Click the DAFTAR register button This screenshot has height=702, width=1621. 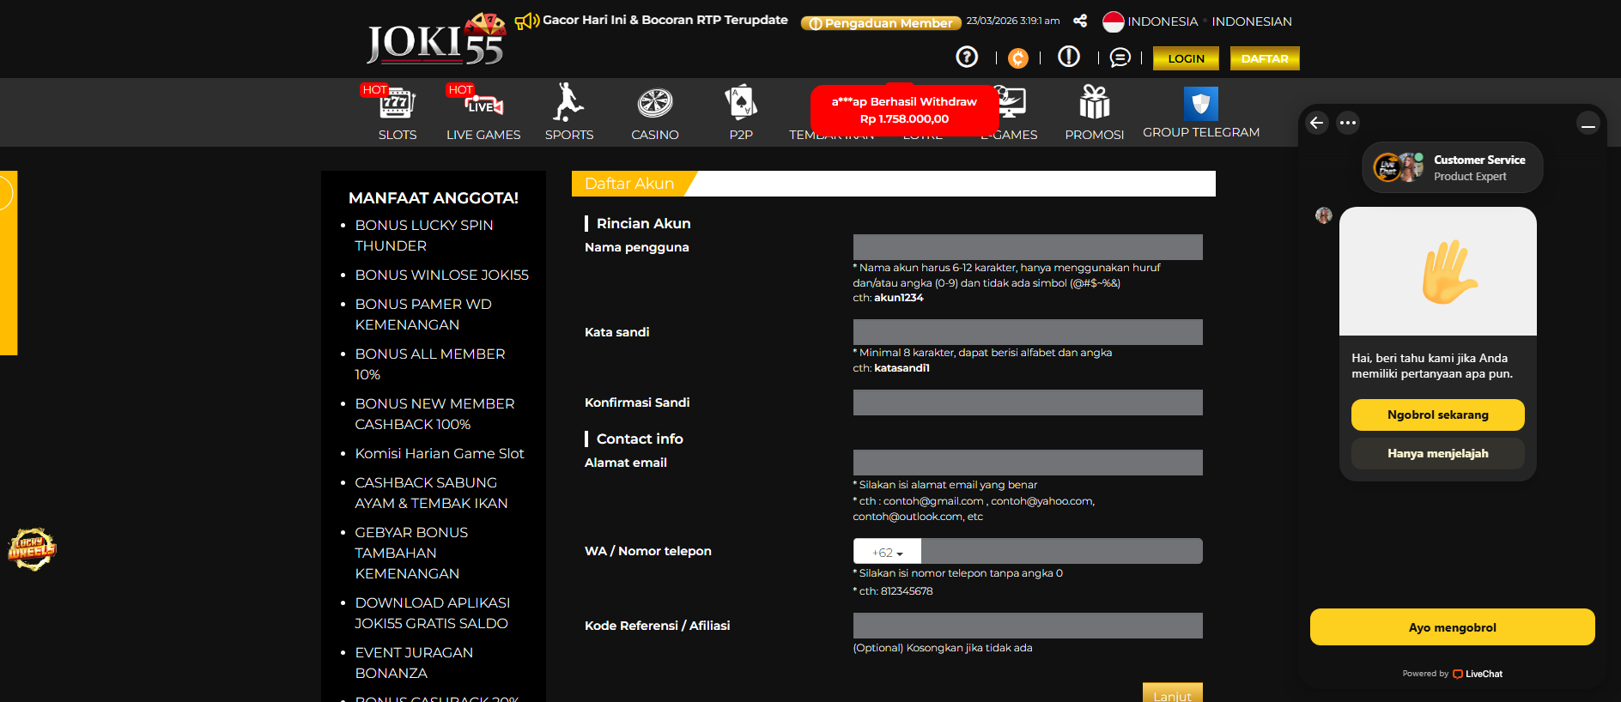coord(1265,58)
